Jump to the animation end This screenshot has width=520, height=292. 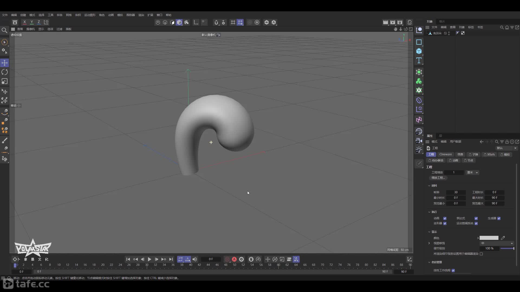[x=171, y=259]
